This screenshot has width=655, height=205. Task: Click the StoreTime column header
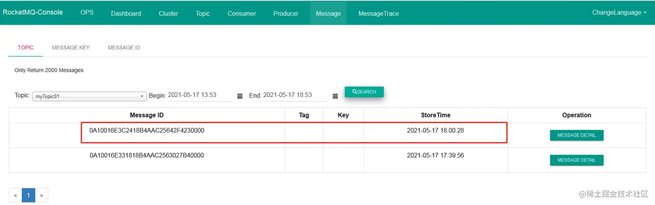(x=435, y=115)
